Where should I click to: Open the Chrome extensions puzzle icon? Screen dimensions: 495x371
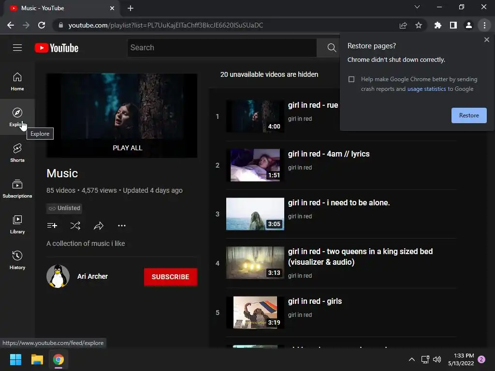pos(437,25)
